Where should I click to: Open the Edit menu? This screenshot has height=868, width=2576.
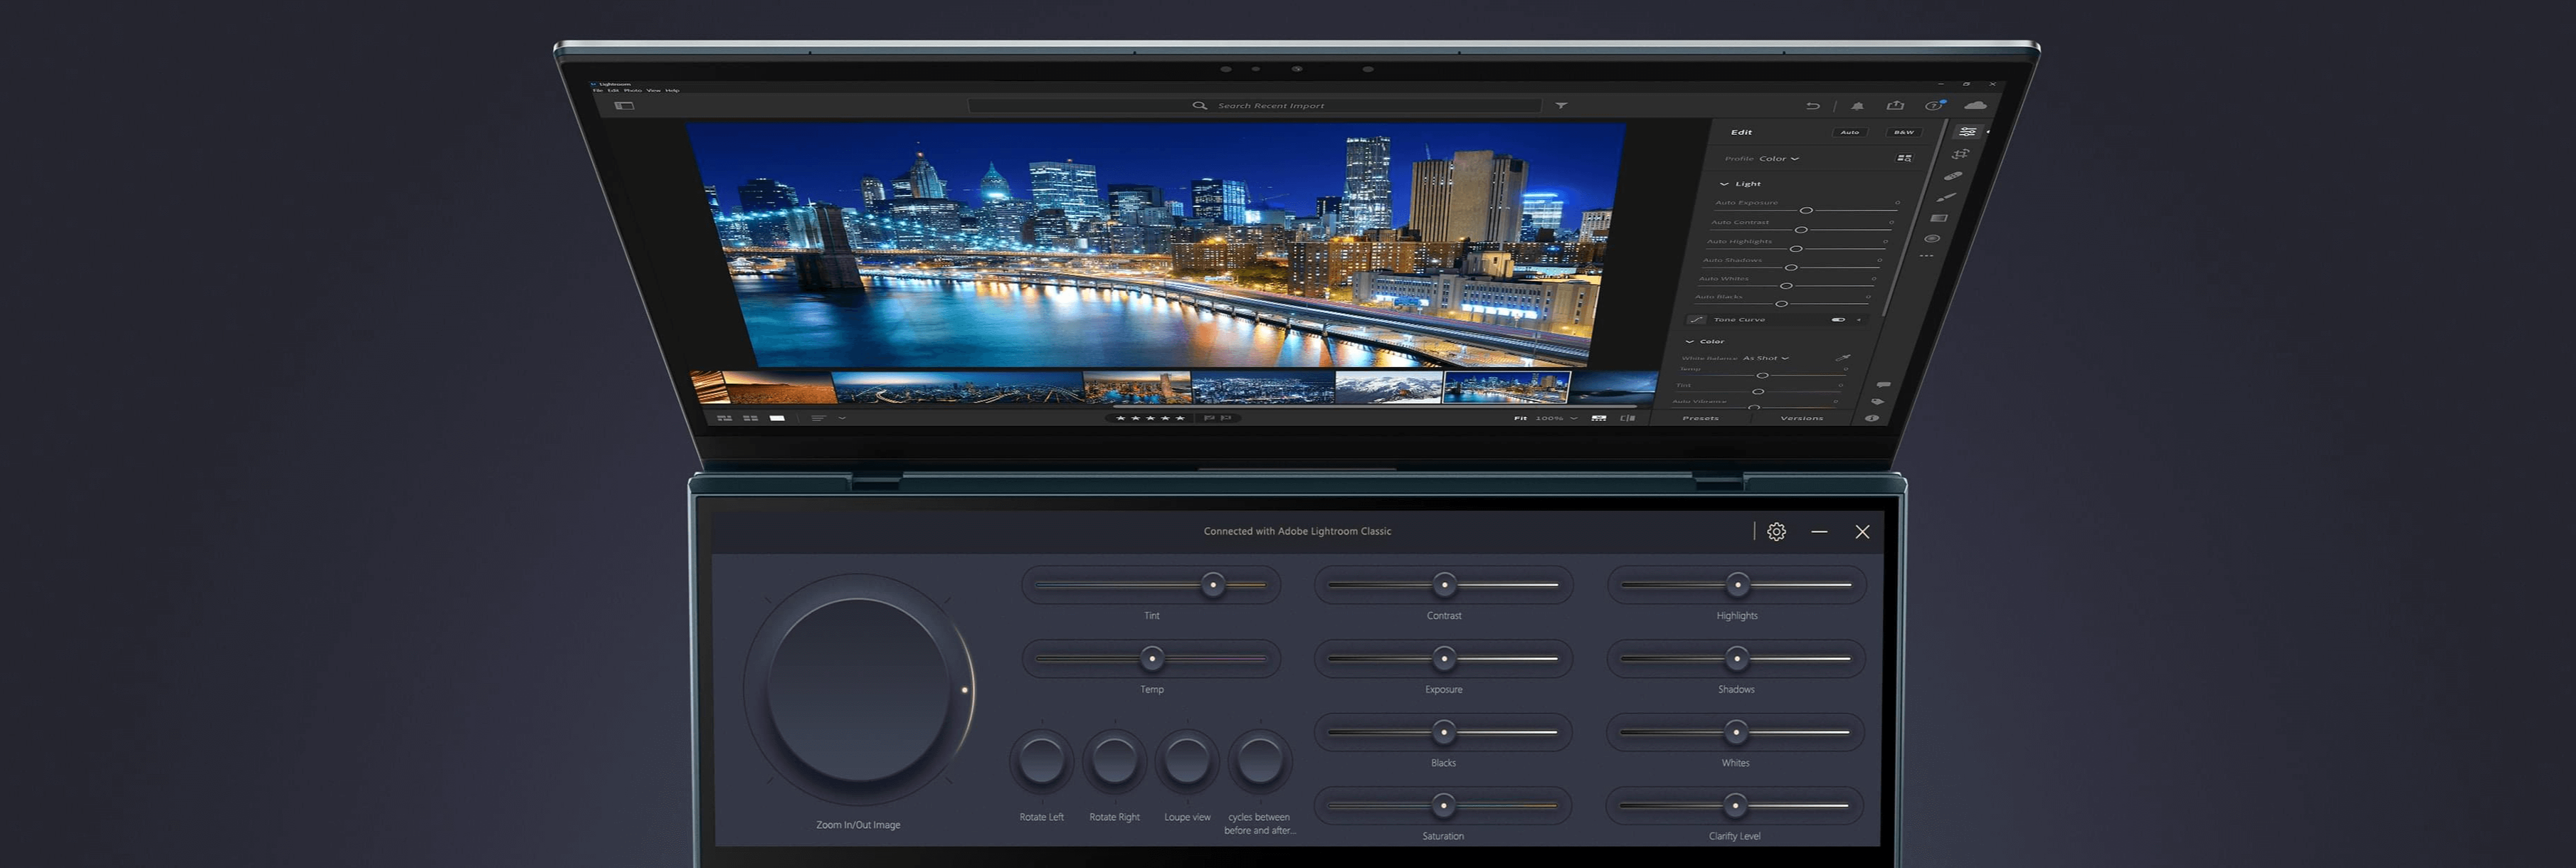click(x=613, y=91)
